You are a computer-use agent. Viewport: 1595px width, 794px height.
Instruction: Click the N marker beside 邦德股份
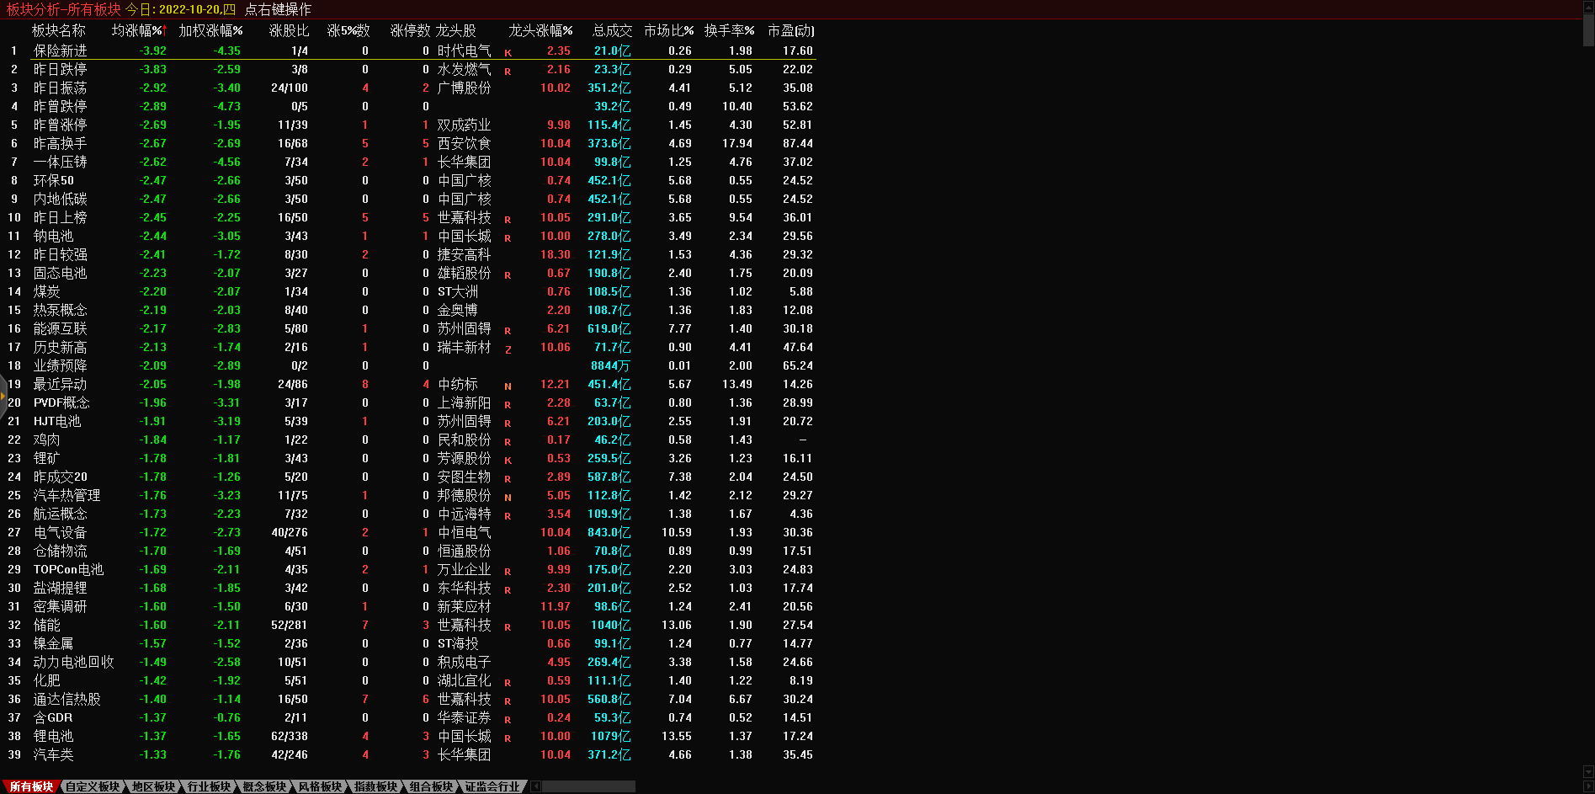tap(508, 498)
